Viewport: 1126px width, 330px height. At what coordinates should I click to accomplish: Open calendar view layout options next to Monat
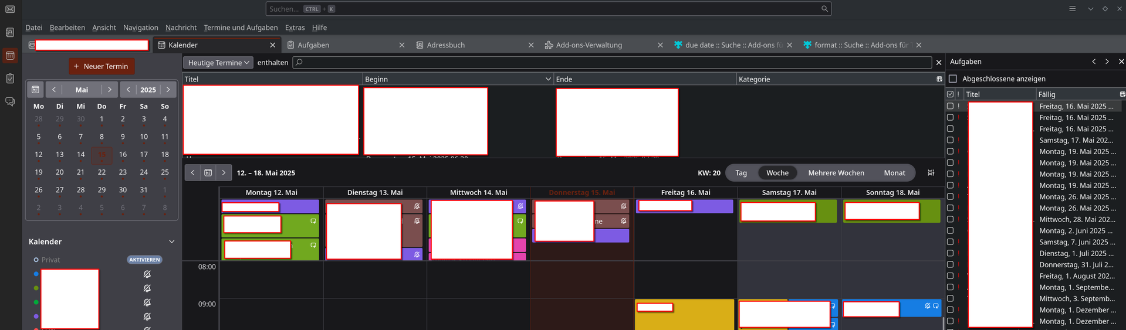tap(931, 173)
